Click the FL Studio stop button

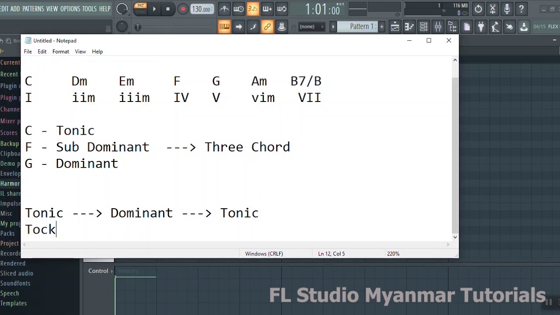pos(168,9)
